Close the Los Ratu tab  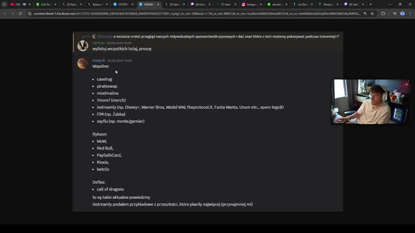click(x=312, y=5)
